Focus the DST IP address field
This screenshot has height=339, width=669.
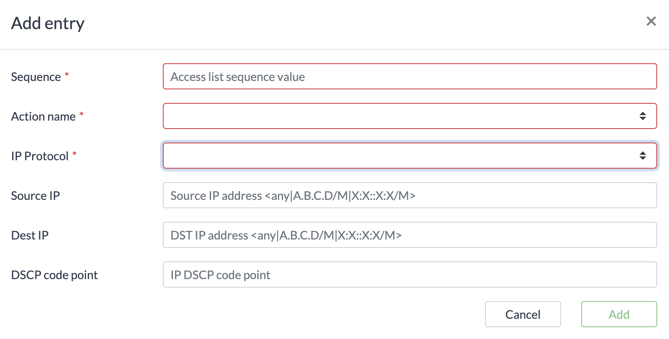pos(409,235)
